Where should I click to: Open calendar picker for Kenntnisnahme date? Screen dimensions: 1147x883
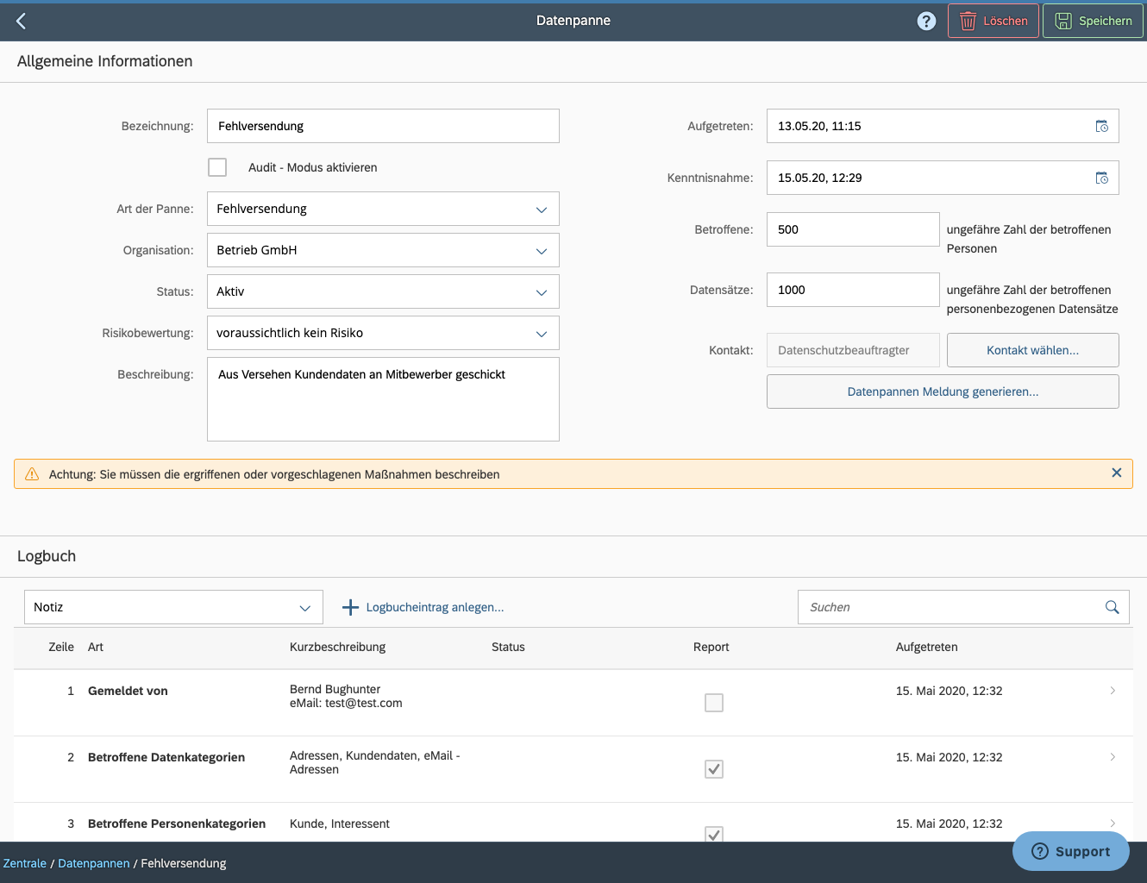[1101, 178]
